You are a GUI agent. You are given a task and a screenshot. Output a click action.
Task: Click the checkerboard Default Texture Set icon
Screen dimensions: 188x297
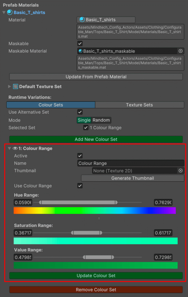click(x=16, y=86)
